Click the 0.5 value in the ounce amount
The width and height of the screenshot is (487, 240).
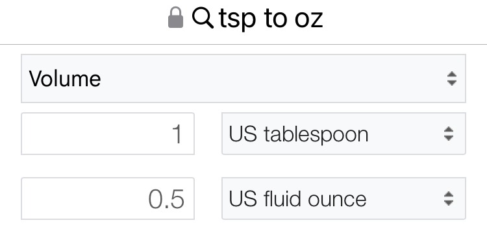coord(166,199)
